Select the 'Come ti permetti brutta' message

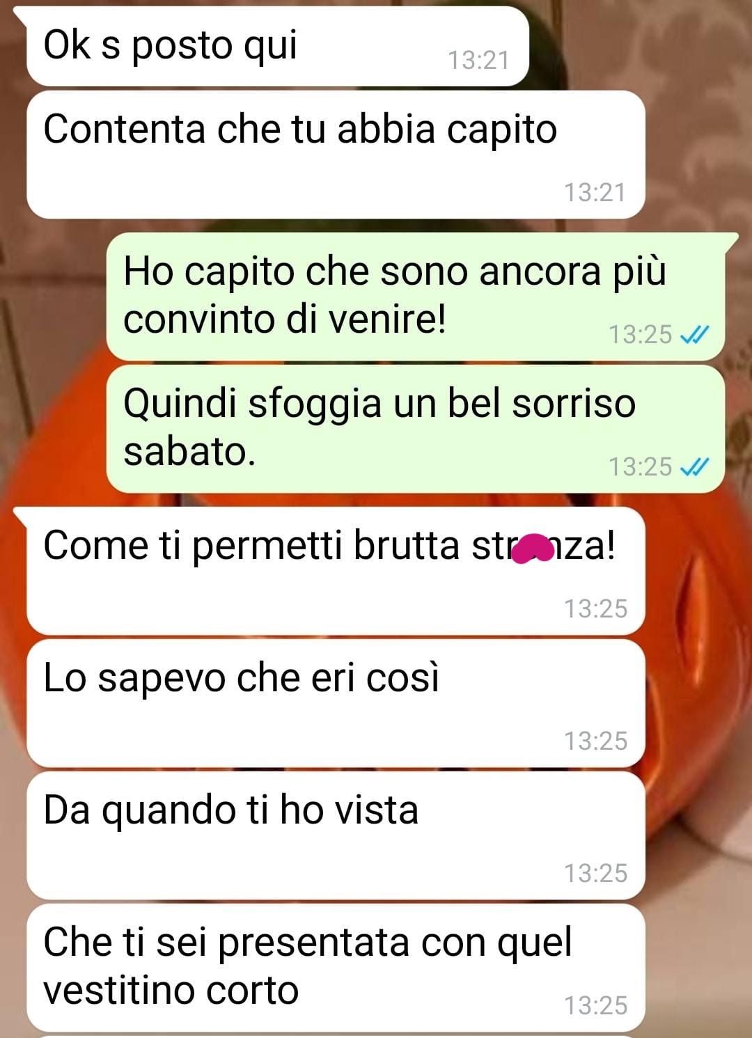336,571
